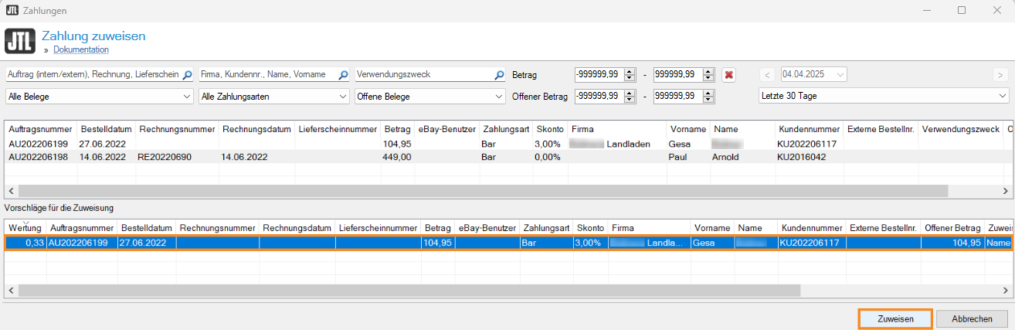This screenshot has height=330, width=1015.
Task: Open the Dokumentation link
Action: click(80, 49)
